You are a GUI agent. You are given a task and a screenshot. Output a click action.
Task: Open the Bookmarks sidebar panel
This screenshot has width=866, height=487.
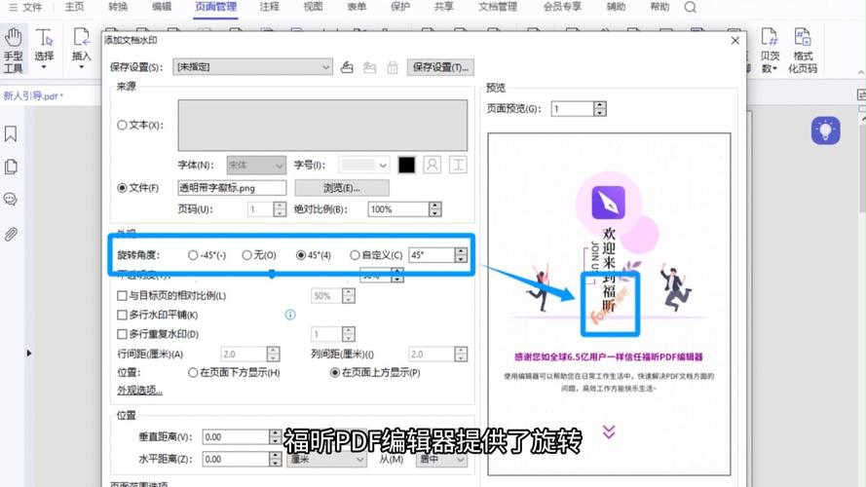11,133
